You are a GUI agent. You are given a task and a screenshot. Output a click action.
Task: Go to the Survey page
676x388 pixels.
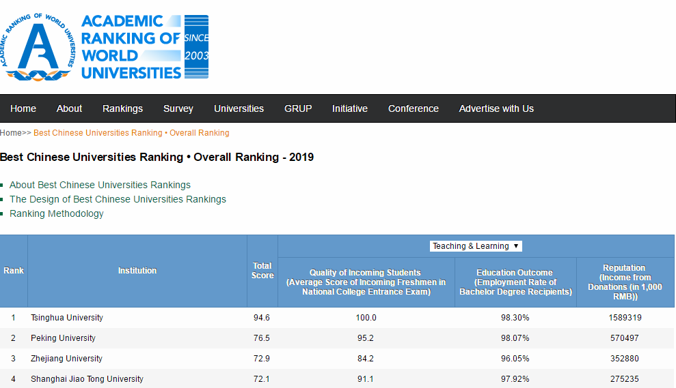(178, 108)
